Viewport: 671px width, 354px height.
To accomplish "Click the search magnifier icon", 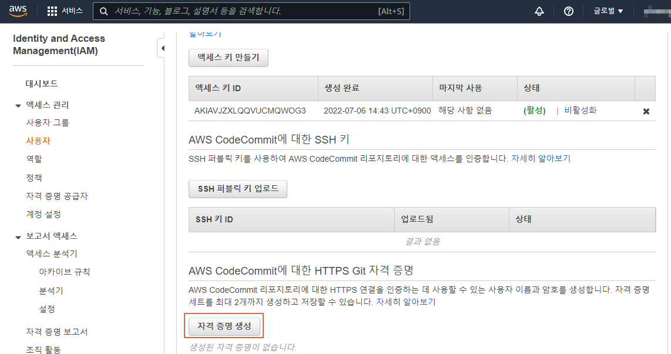I will [x=103, y=11].
